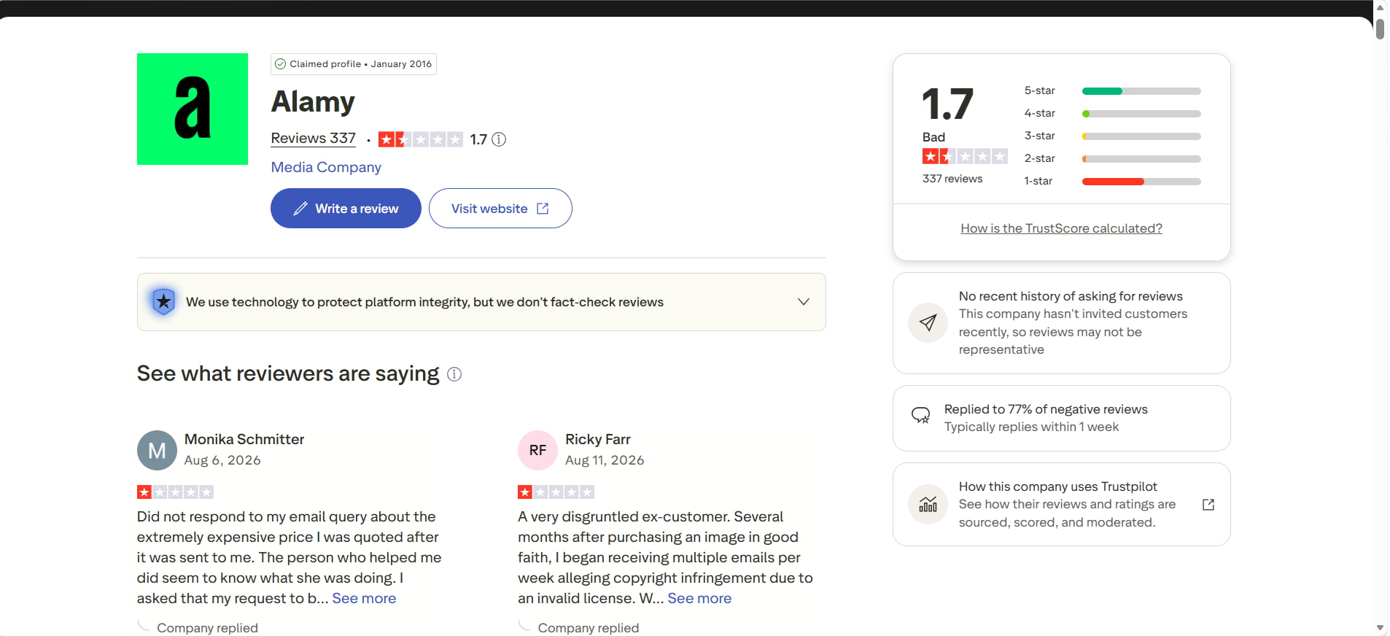The height and width of the screenshot is (636, 1390).
Task: Click See more on Ricky Farr's review
Action: [x=699, y=598]
